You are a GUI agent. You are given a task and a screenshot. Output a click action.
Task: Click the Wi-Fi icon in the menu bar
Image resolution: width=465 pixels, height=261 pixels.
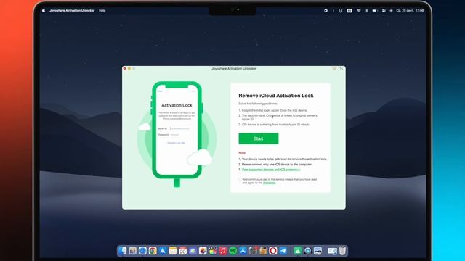click(x=358, y=11)
